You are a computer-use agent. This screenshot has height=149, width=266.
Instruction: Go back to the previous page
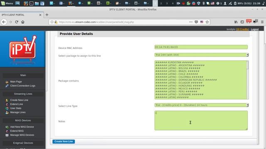pyautogui.click(x=4, y=22)
